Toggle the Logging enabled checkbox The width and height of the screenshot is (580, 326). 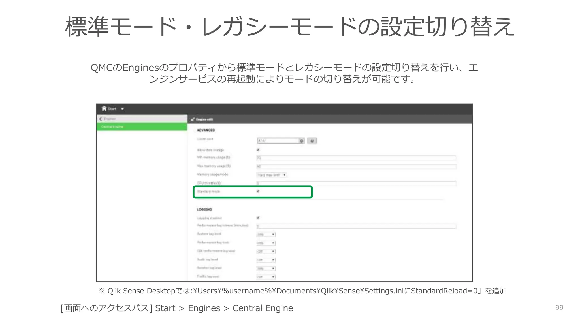click(x=258, y=218)
